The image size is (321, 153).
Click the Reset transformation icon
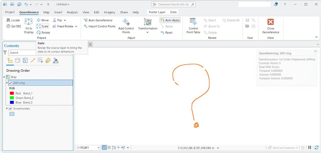pyautogui.click(x=163, y=32)
